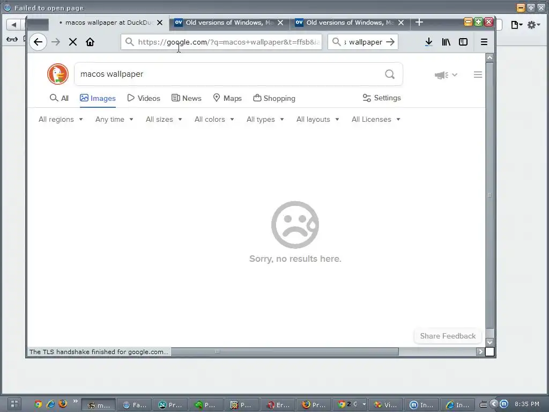This screenshot has height=412, width=549.
Task: Click back arrow in Failed to open page window
Action: pos(13,25)
